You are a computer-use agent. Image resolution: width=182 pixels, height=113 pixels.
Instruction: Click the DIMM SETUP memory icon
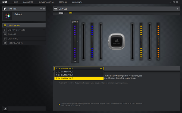click(x=5, y=26)
